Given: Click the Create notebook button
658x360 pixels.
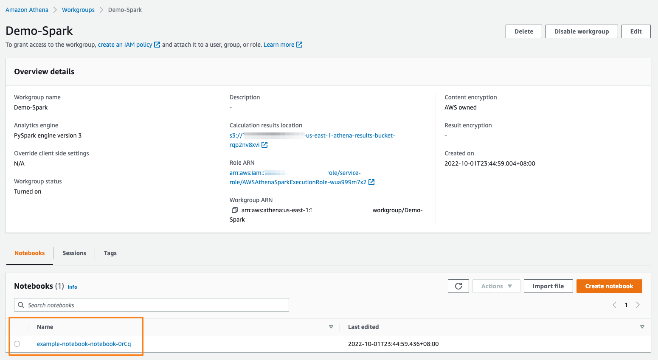Looking at the screenshot, I should point(609,286).
